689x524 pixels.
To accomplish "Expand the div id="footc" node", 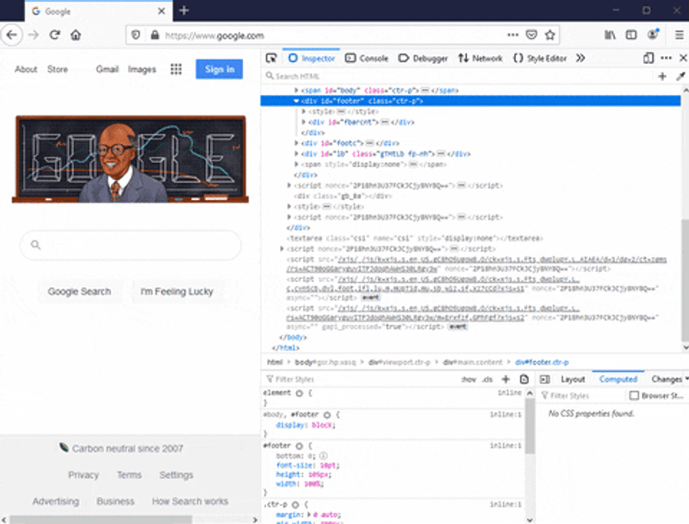I will 296,143.
